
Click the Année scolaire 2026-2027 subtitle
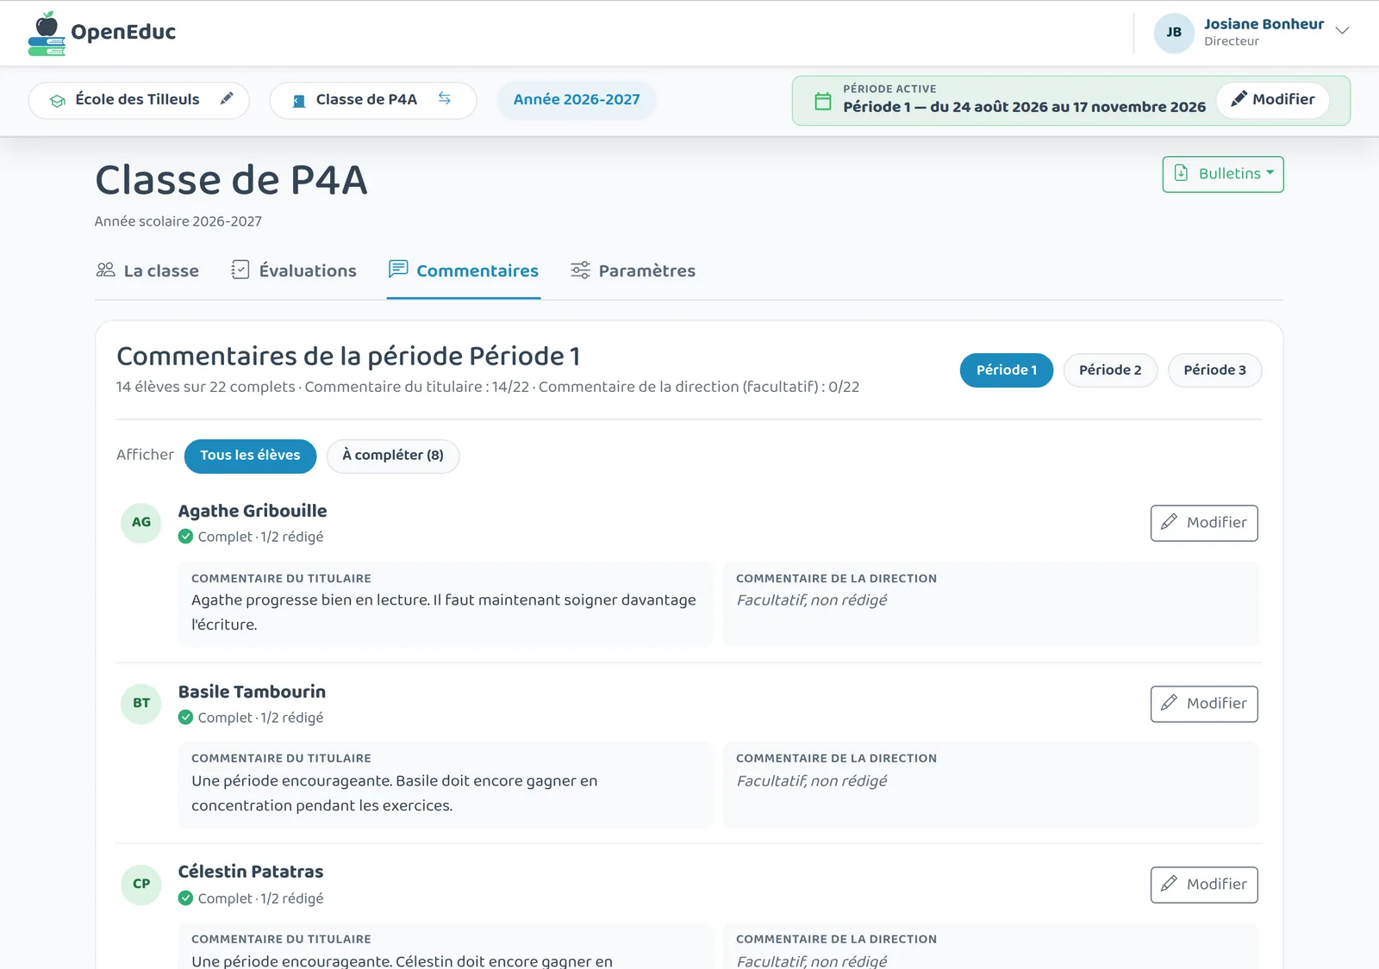tap(178, 221)
